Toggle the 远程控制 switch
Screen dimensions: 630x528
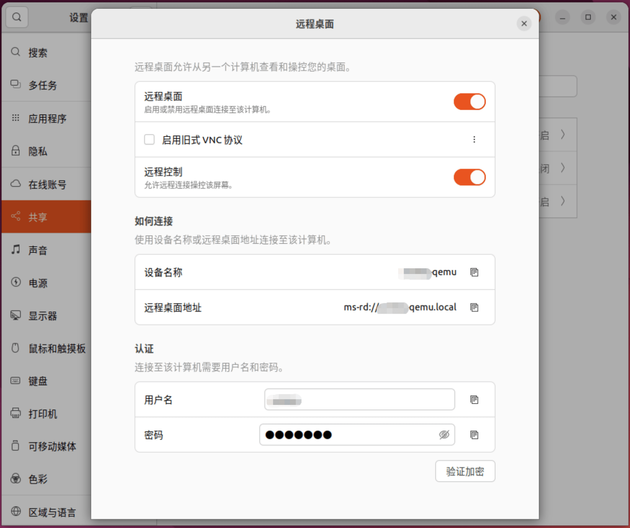point(469,177)
